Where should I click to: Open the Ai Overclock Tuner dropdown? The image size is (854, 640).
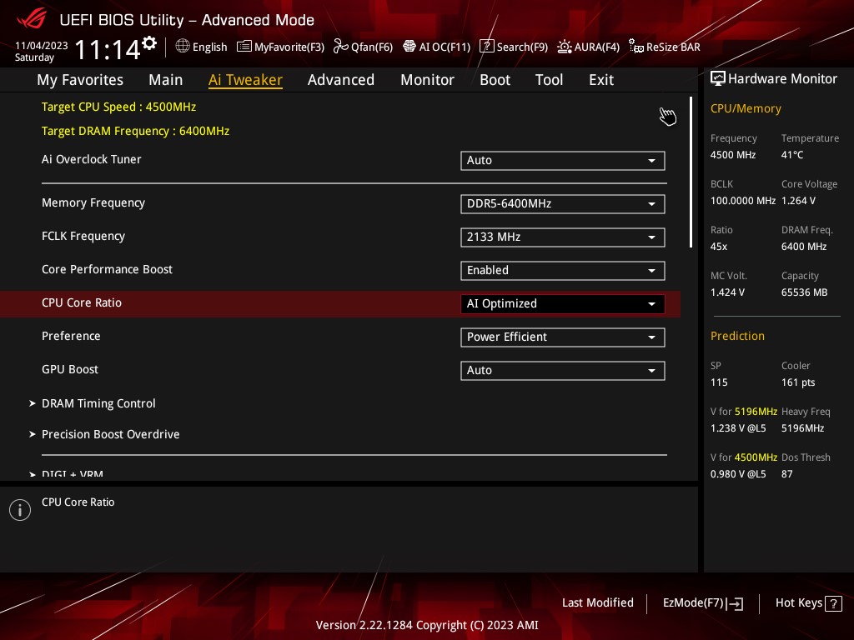563,161
